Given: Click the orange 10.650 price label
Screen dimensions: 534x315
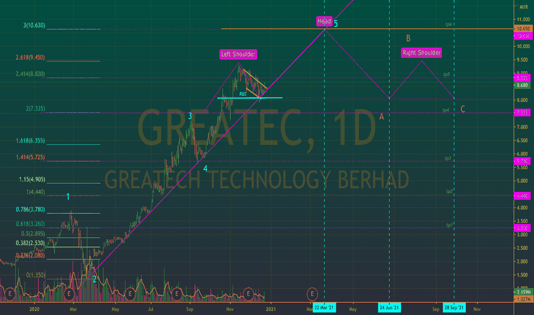Looking at the screenshot, I should (523, 29).
